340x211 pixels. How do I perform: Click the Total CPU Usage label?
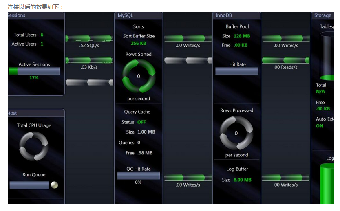pos(34,125)
